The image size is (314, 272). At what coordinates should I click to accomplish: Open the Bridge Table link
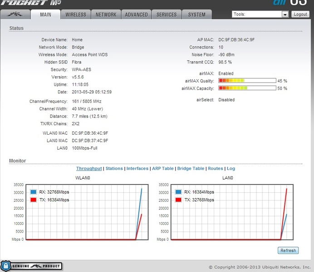pyautogui.click(x=191, y=168)
